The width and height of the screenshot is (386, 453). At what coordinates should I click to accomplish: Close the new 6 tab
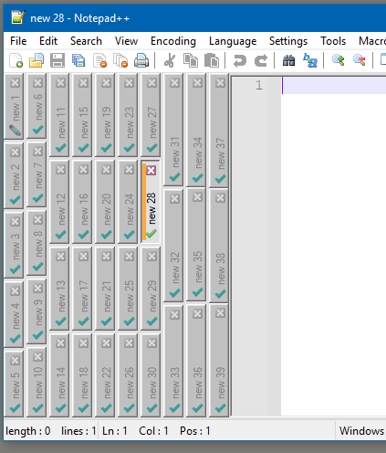coord(37,82)
